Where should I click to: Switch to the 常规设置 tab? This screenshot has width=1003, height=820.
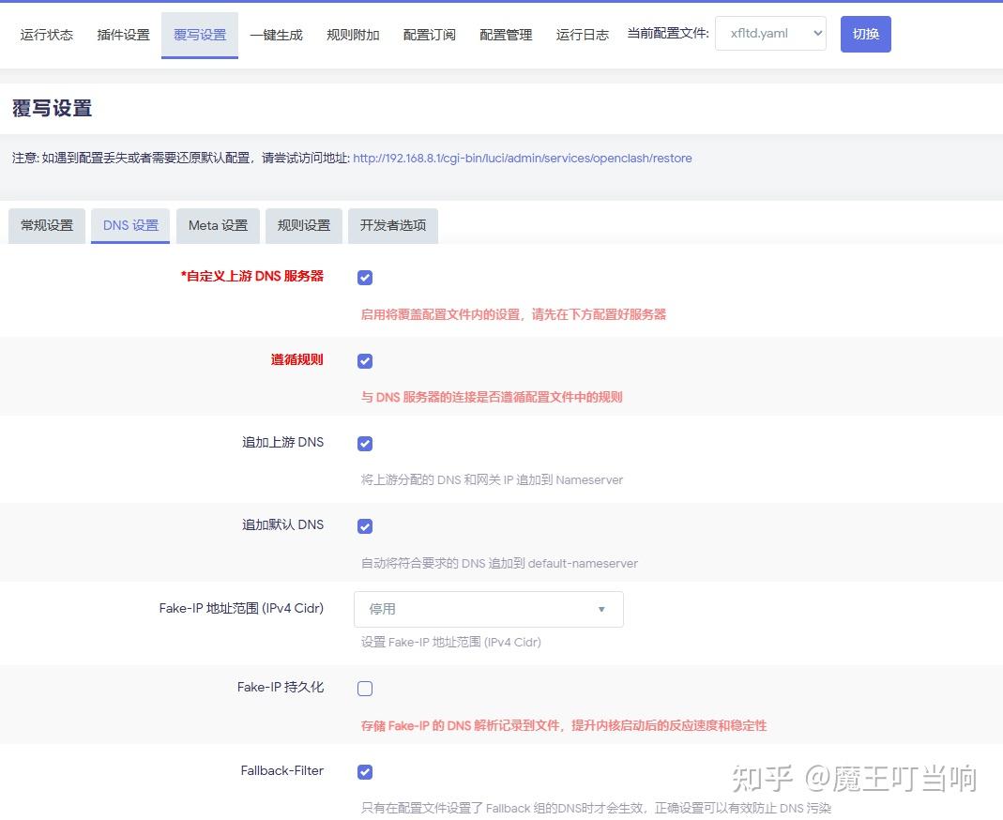tap(46, 225)
